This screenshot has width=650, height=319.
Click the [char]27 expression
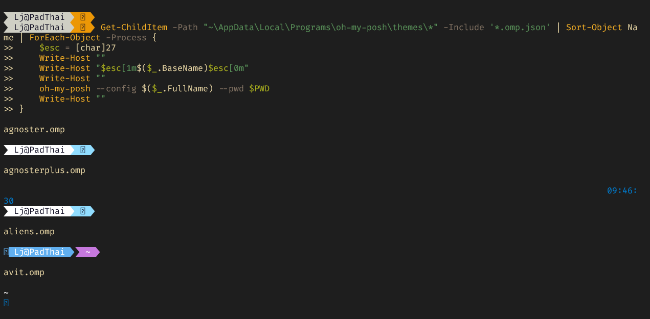coord(96,47)
